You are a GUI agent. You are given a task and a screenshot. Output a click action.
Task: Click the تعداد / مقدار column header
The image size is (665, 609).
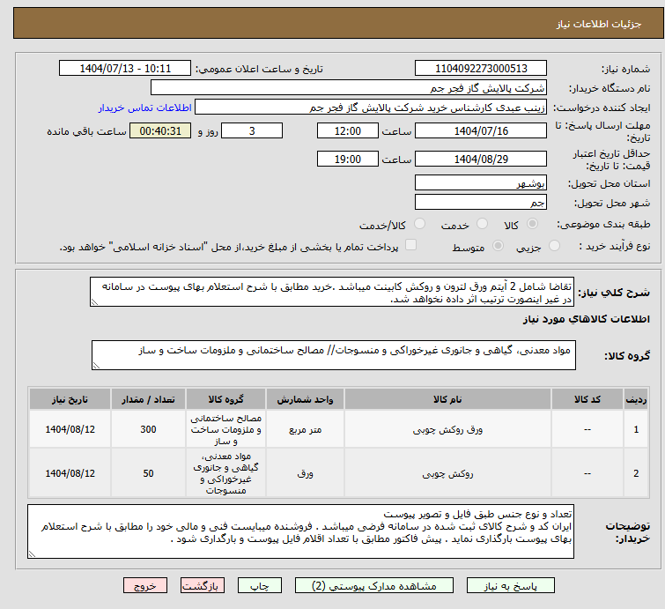[x=148, y=399]
